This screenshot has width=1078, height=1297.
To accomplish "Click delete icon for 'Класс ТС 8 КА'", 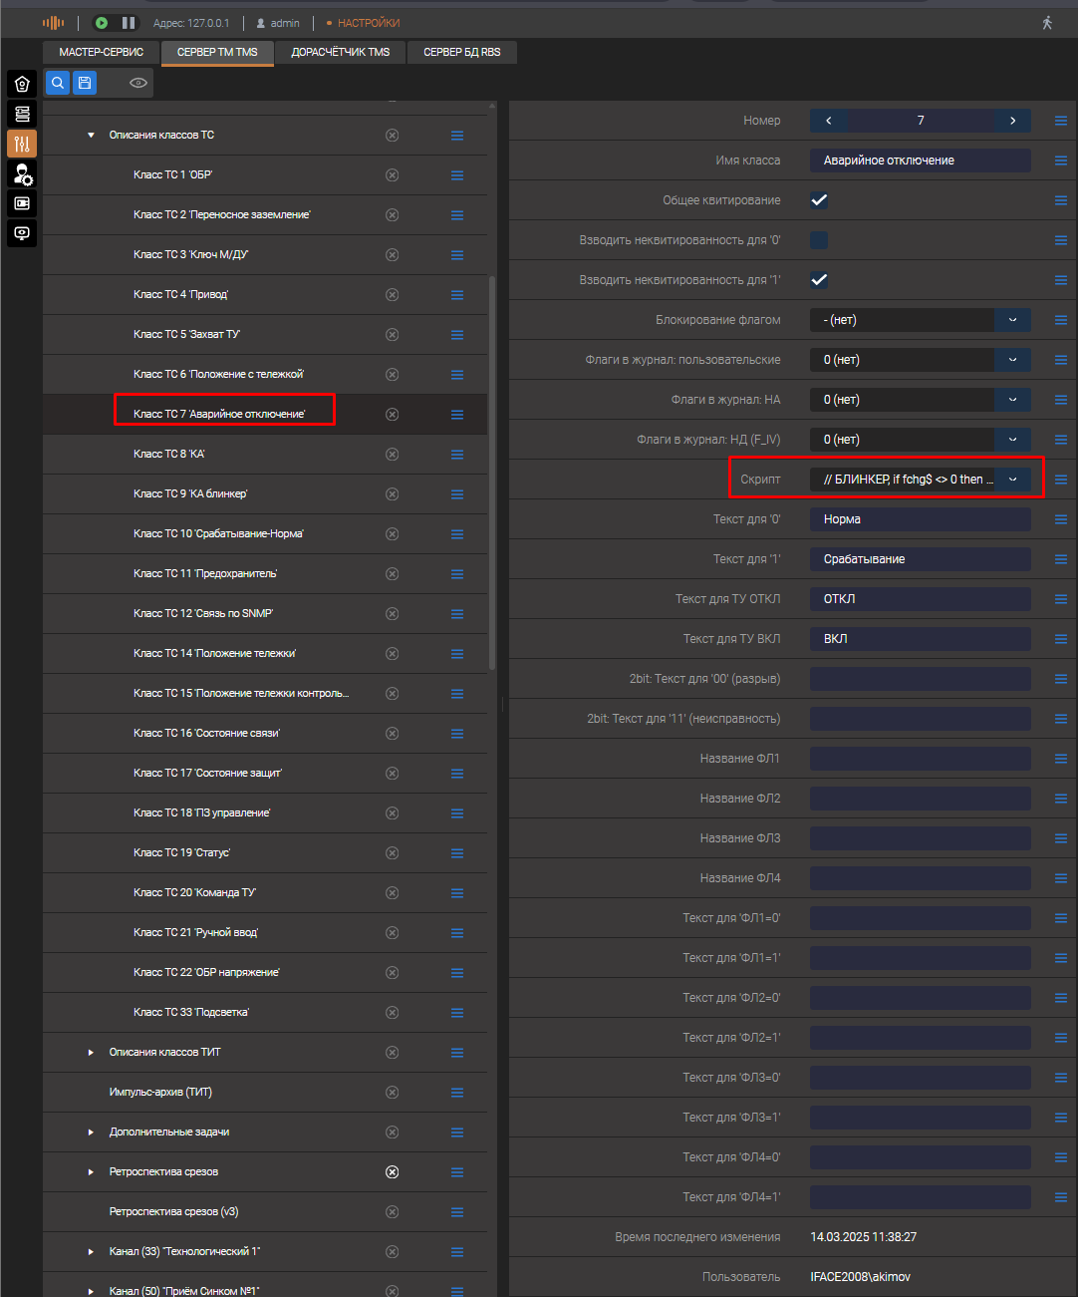I will tap(392, 455).
